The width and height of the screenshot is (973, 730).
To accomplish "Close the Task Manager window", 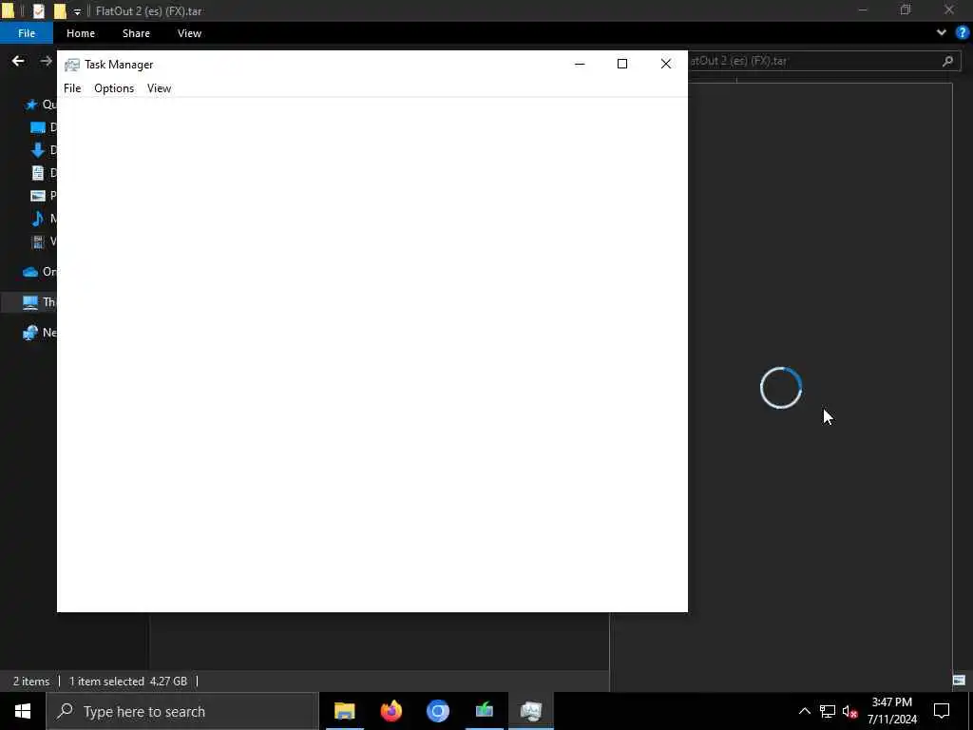I will 666,64.
